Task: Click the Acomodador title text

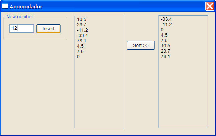Action: tap(26, 6)
